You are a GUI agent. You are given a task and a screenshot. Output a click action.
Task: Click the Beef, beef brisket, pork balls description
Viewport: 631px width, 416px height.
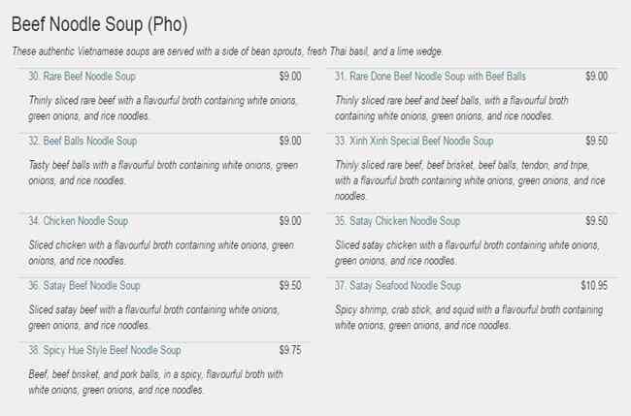(x=155, y=381)
